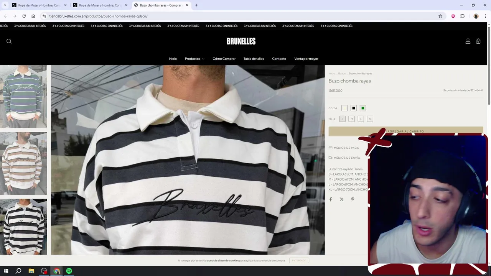Click the $65.000 price text
The image size is (491, 276).
tap(336, 90)
